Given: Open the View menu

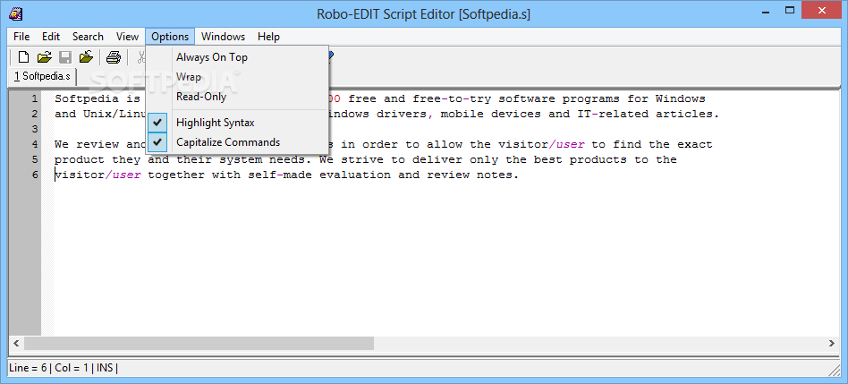Looking at the screenshot, I should (x=127, y=37).
